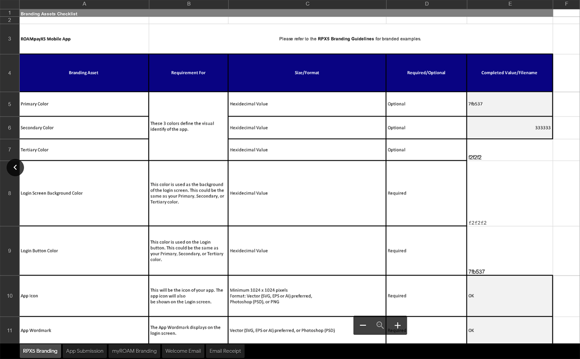580x359 pixels.
Task: Select column A header
Action: click(84, 4)
